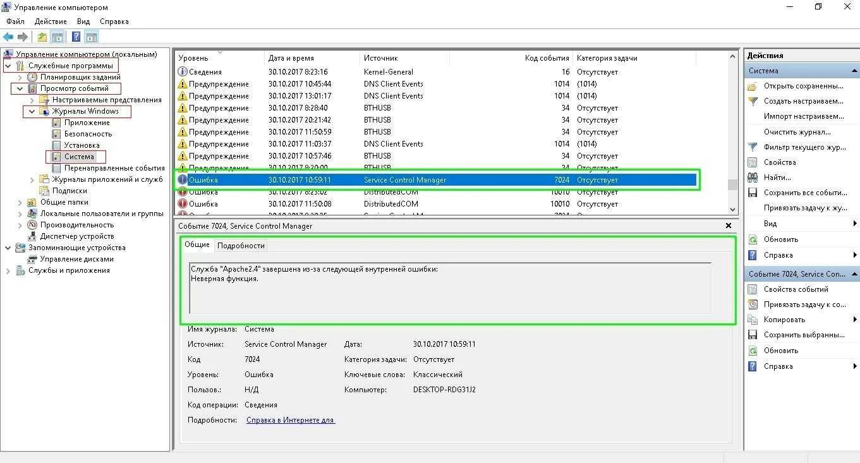This screenshot has height=463, width=860.
Task: Click the information icon of Kernel-General row
Action: click(x=183, y=72)
